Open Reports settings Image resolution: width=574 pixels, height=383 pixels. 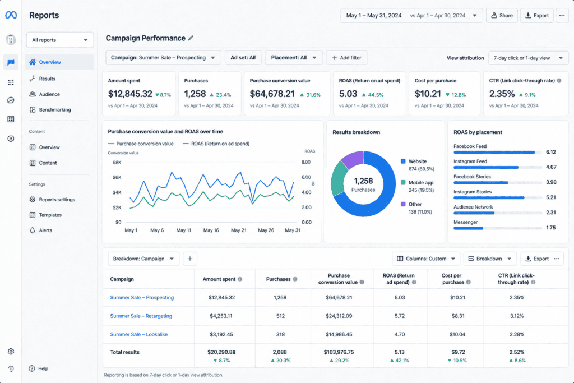(59, 200)
